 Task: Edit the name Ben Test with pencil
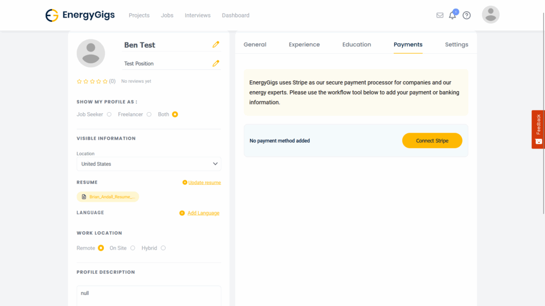click(216, 45)
